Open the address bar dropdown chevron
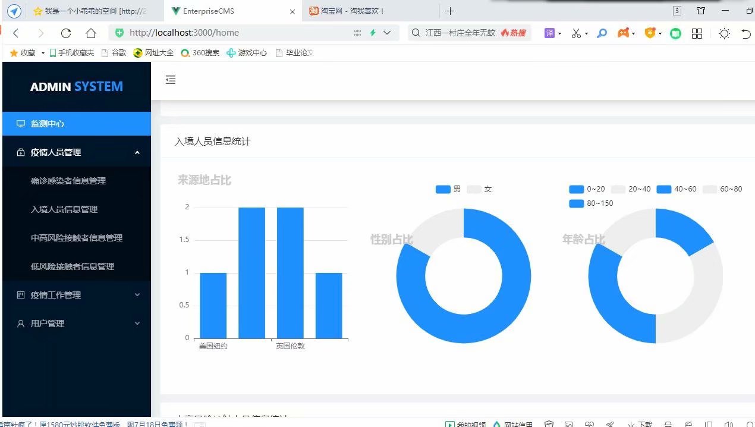This screenshot has height=427, width=755. click(387, 33)
